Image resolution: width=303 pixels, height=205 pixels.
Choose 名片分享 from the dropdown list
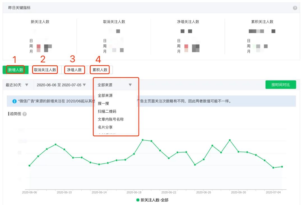coord(105,127)
